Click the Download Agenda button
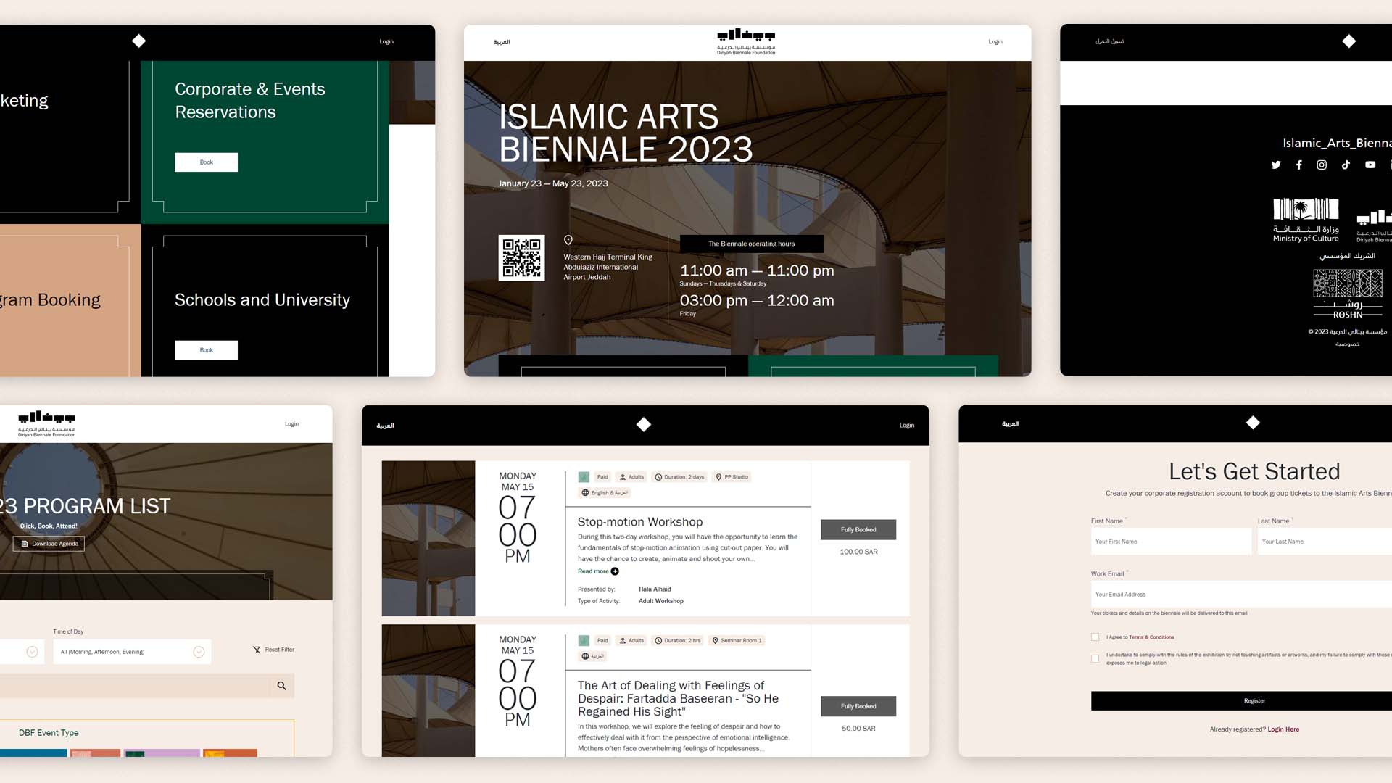The width and height of the screenshot is (1392, 783). (x=49, y=544)
